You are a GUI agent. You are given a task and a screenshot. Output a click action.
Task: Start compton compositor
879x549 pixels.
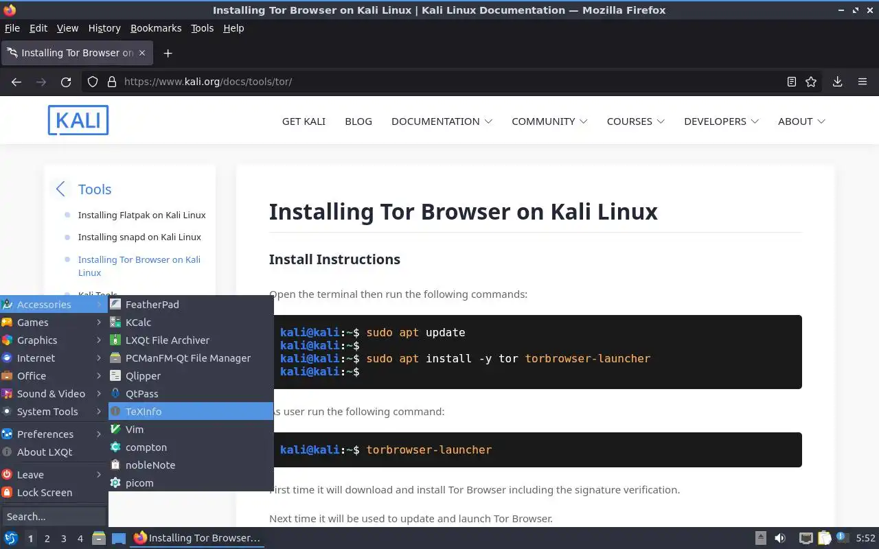point(191,447)
